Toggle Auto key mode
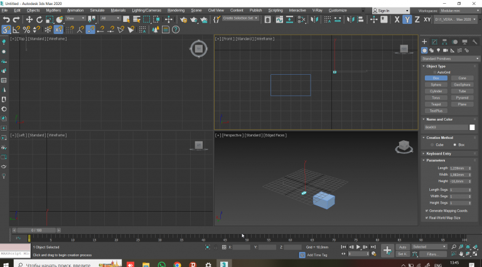The height and width of the screenshot is (267, 482). [x=403, y=247]
